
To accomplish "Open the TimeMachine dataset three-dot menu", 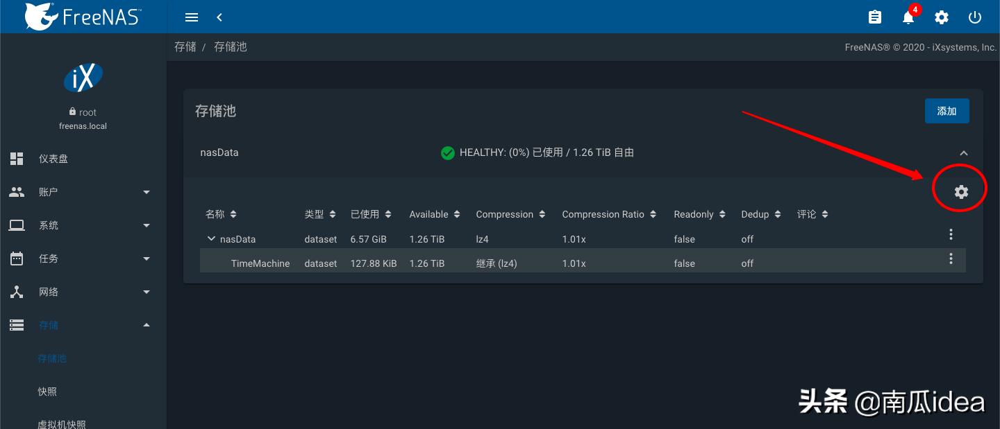I will (x=951, y=259).
